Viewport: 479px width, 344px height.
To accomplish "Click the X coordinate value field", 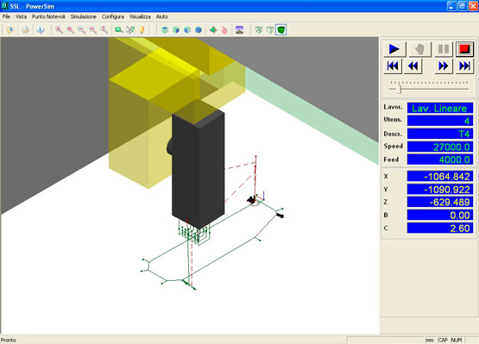I will click(440, 177).
